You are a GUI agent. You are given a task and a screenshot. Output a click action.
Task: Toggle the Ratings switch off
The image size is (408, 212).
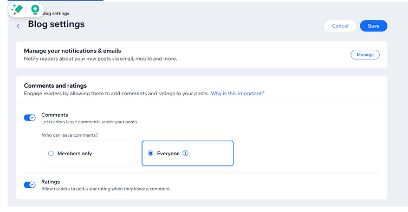pos(30,185)
